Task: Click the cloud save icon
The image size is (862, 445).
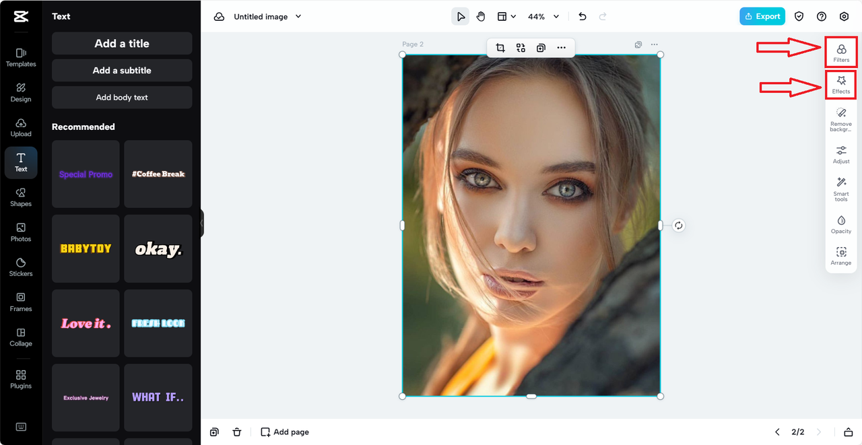Action: pyautogui.click(x=219, y=17)
